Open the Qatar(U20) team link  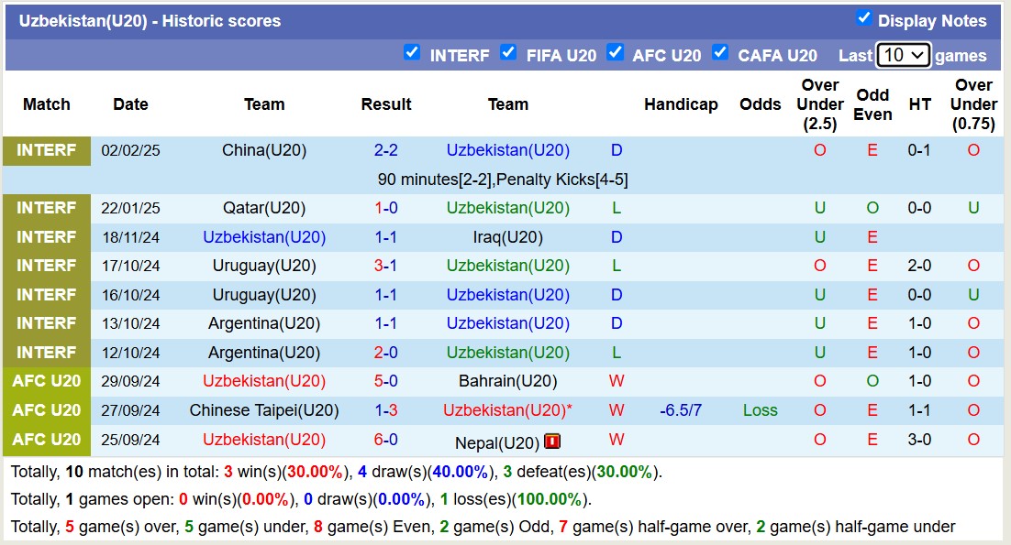point(264,208)
